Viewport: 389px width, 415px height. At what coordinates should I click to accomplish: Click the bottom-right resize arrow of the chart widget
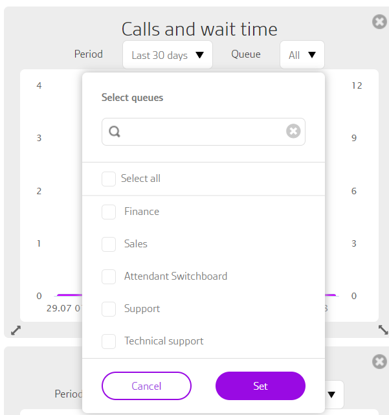(383, 330)
